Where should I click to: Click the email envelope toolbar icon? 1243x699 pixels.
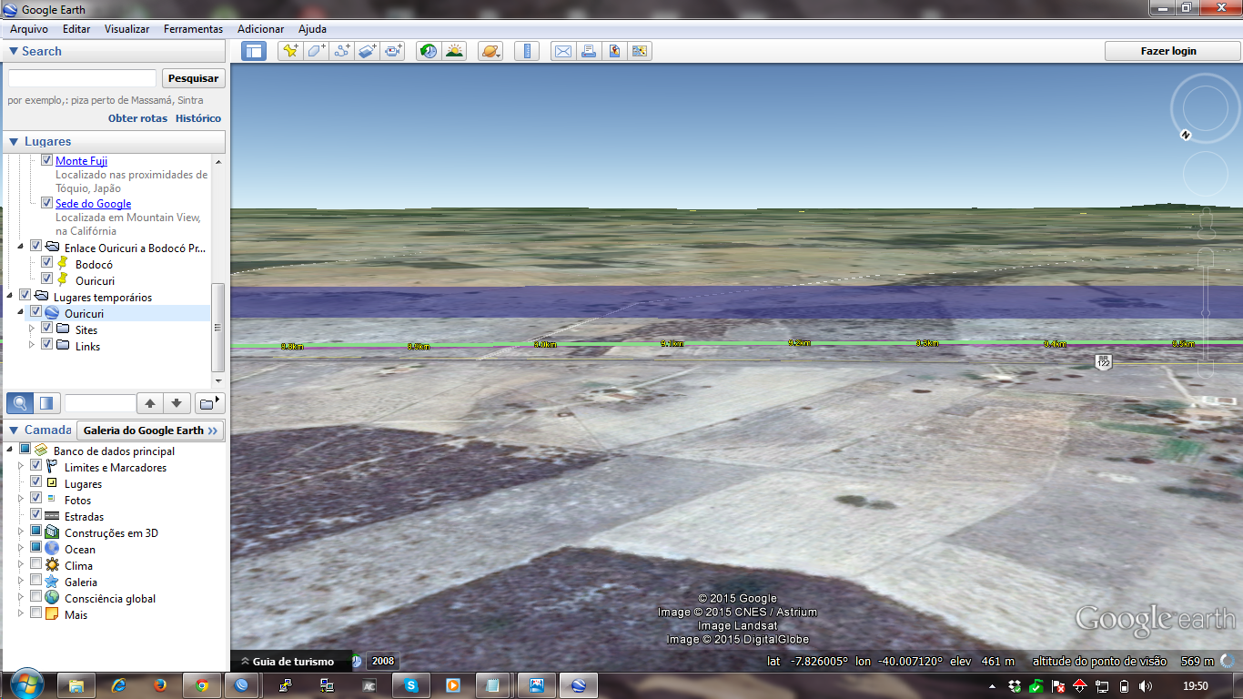pos(563,51)
